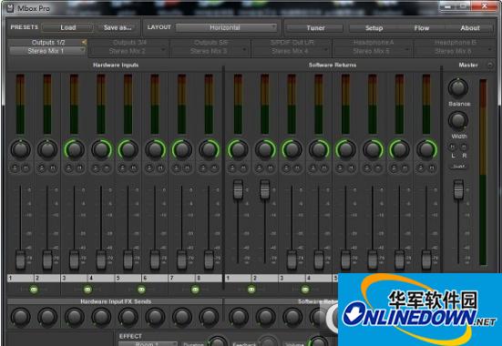Mute software return channel 2
The height and width of the screenshot is (346, 502).
tap(271, 168)
